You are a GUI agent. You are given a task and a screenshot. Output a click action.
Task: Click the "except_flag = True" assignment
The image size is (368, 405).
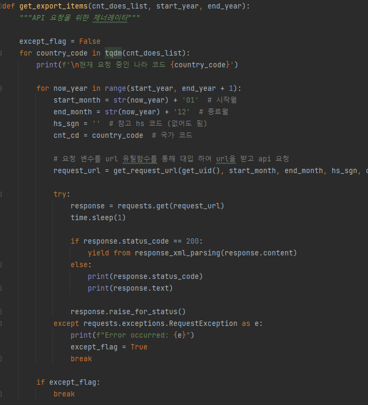109,347
